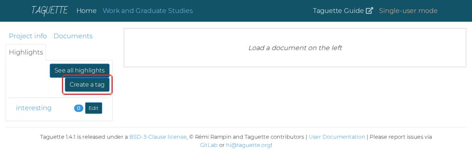472x157 pixels.
Task: Open the external-link icon beside Taguette Guide
Action: (369, 11)
